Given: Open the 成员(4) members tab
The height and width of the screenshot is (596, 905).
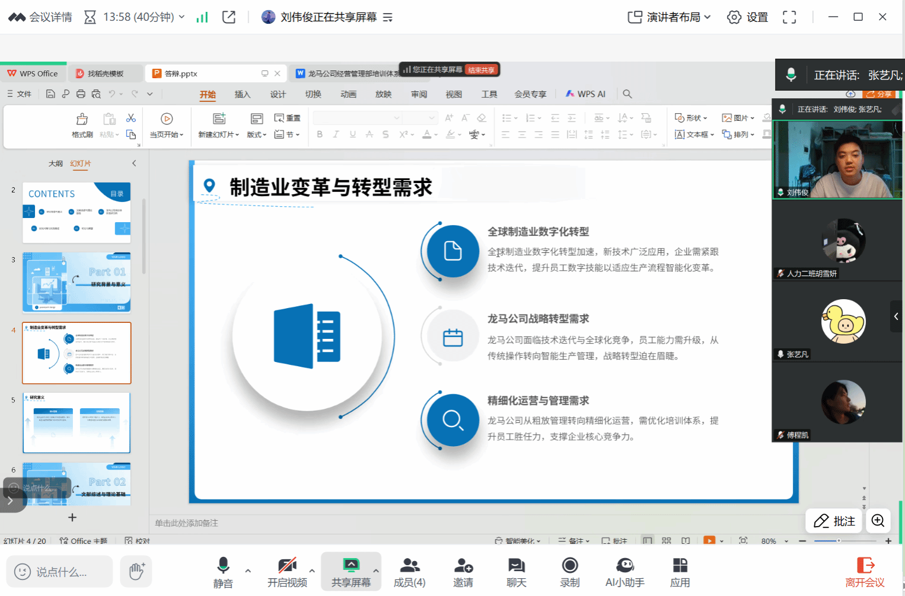Looking at the screenshot, I should [409, 572].
